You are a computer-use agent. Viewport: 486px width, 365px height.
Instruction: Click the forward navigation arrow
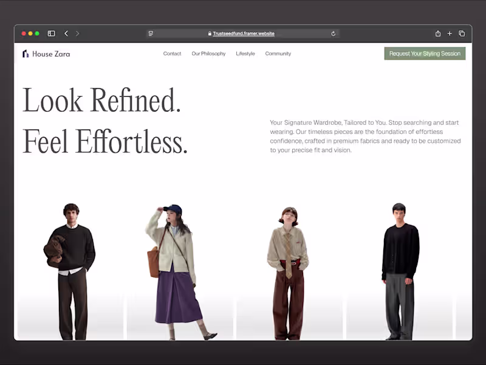point(77,33)
